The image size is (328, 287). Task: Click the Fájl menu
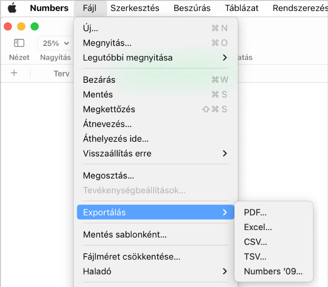pyautogui.click(x=90, y=8)
